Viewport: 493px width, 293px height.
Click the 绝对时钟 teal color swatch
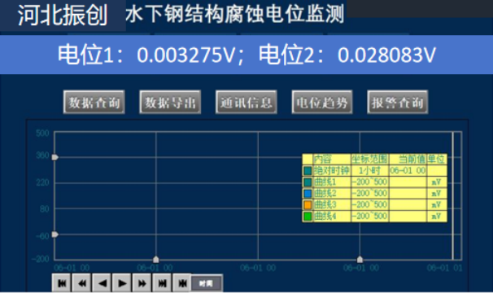[308, 171]
